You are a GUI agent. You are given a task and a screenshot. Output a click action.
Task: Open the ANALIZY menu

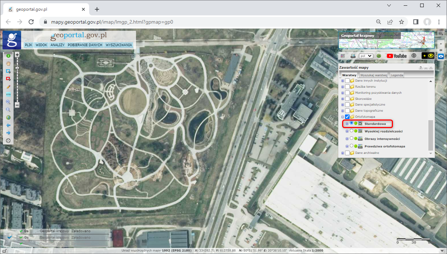click(57, 45)
